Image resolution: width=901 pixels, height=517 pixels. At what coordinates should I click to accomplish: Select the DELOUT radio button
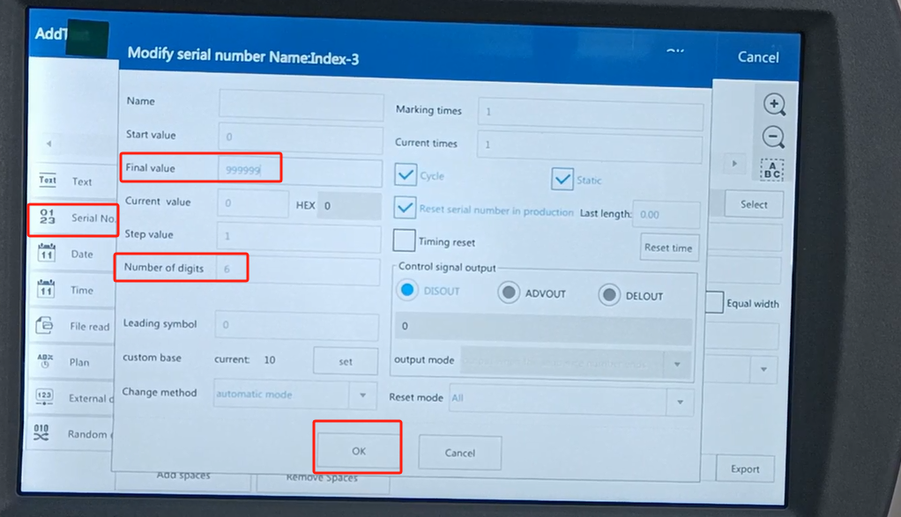(x=609, y=295)
